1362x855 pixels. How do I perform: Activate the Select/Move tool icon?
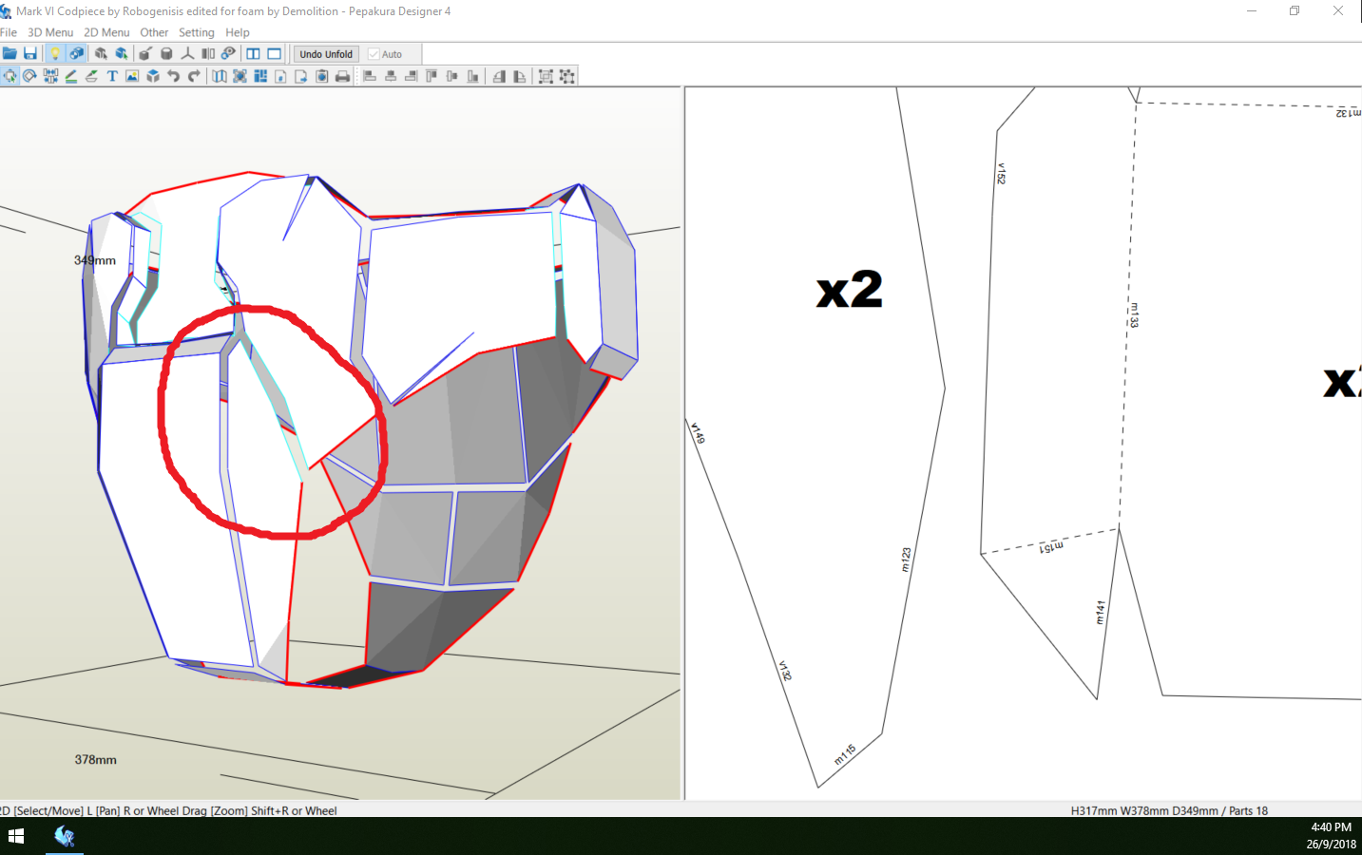coord(10,76)
